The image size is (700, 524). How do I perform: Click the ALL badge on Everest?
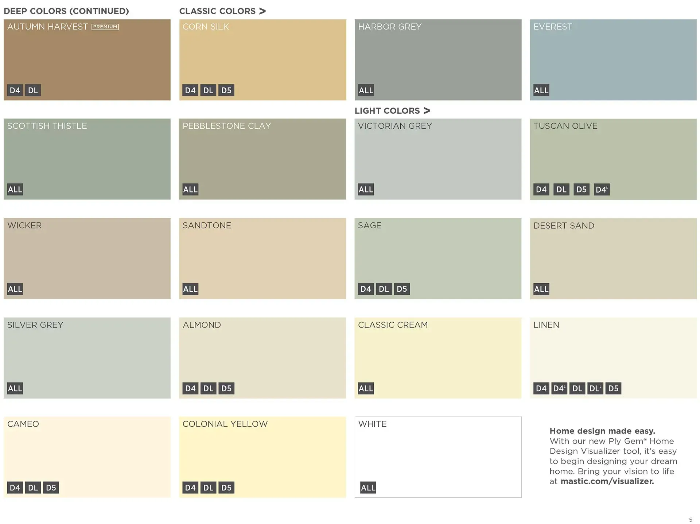click(x=541, y=90)
